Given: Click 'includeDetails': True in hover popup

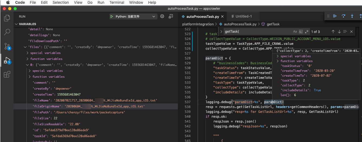Looking at the screenshot, I should pyautogui.click(x=301, y=90).
